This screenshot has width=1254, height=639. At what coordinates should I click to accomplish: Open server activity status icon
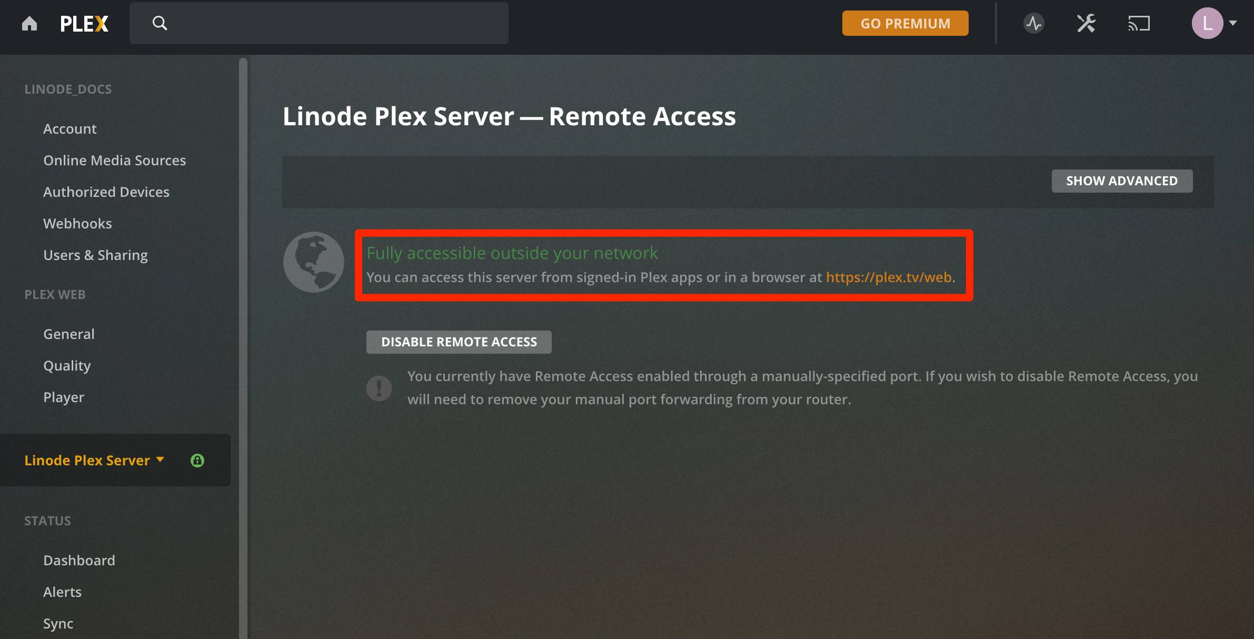(1033, 23)
